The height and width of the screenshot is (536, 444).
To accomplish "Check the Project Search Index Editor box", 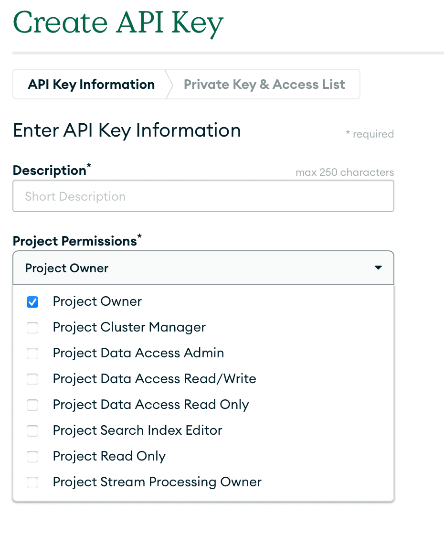I will [32, 431].
